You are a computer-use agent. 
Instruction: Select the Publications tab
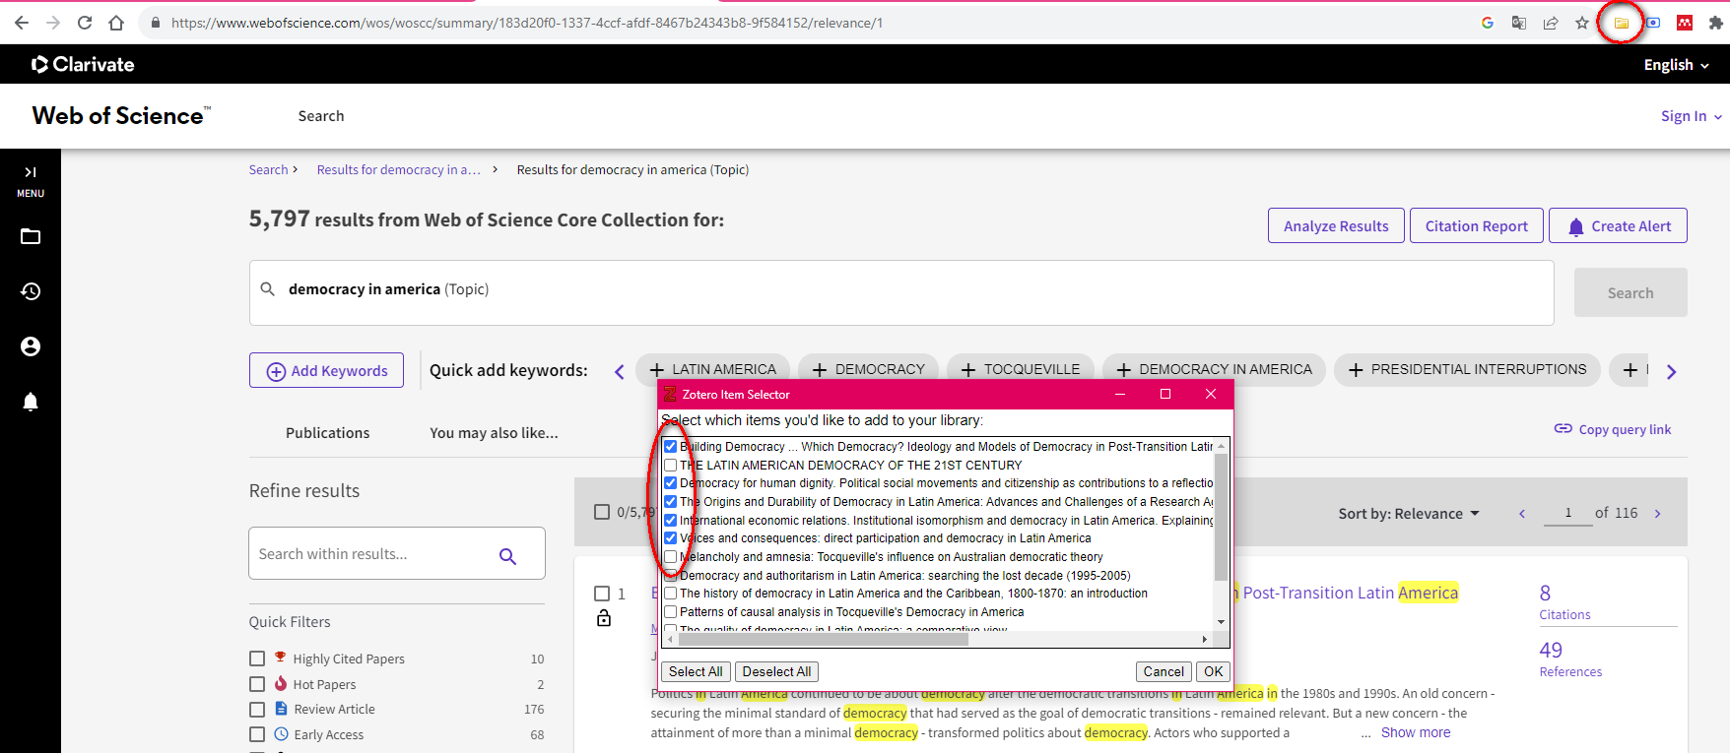point(327,433)
